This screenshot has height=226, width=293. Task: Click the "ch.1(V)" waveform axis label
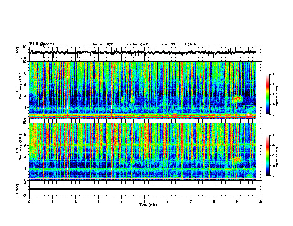click(x=18, y=52)
